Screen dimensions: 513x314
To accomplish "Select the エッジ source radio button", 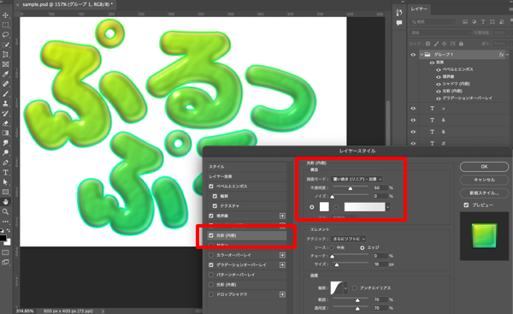I will pos(363,248).
